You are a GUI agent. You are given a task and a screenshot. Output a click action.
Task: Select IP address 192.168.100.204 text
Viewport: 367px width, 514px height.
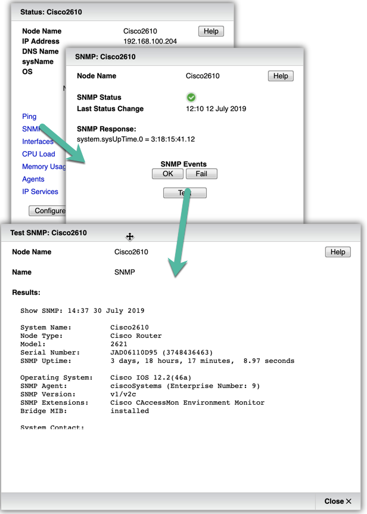point(150,41)
